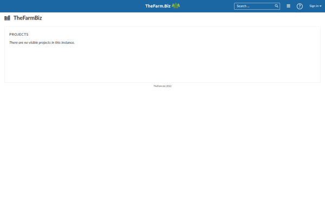This screenshot has height=203, width=325.
Task: Select the PROJECTS section heading
Action: [19, 35]
